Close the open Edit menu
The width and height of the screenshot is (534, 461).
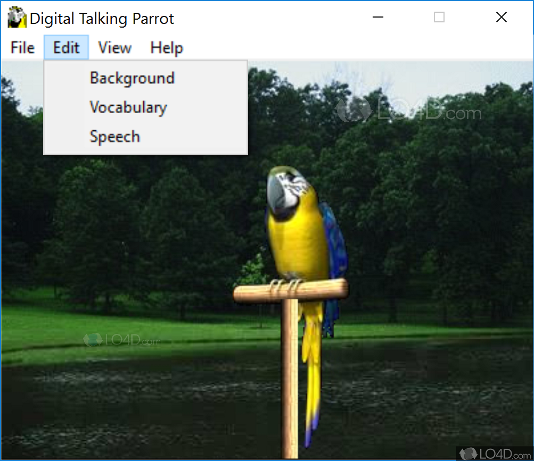coord(66,48)
